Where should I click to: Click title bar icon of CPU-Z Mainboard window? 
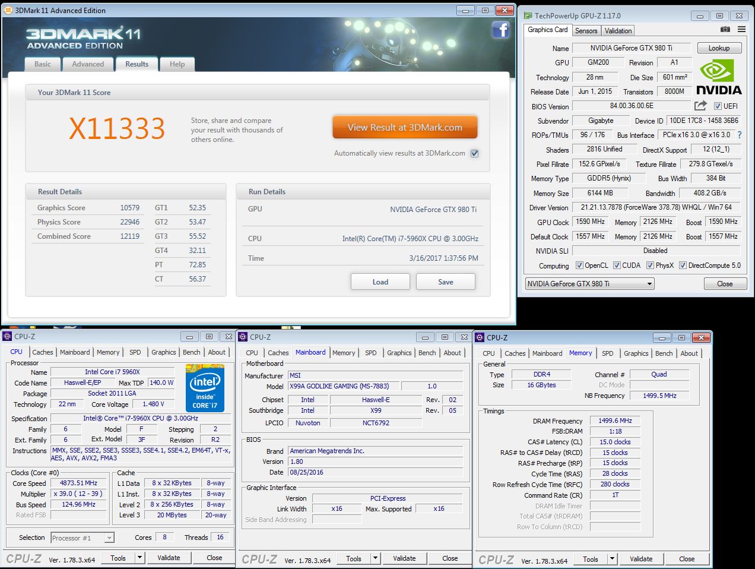click(x=243, y=337)
